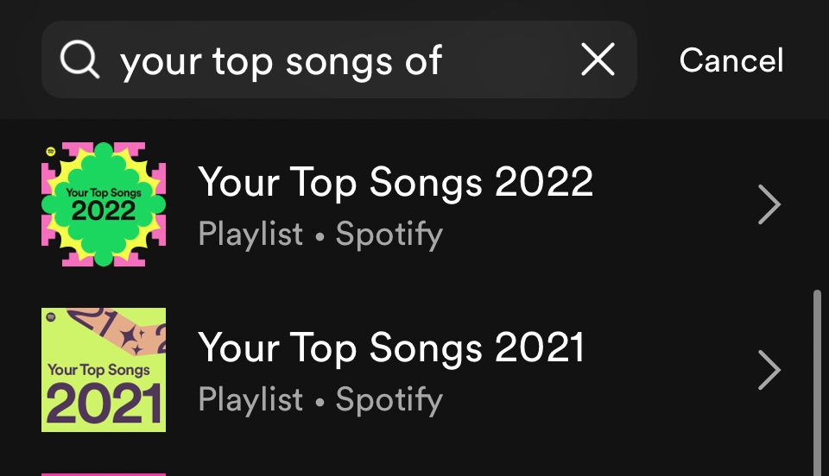Click the large "2021" number on the cover art
Viewport: 829px width, 476px height.
pyautogui.click(x=103, y=404)
